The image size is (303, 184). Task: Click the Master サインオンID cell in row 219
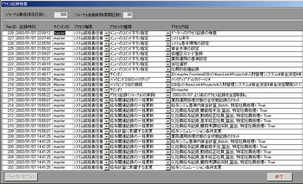pyautogui.click(x=62, y=80)
